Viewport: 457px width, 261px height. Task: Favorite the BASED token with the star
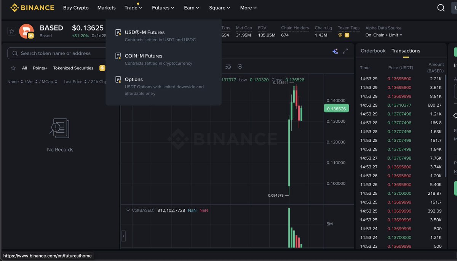pyautogui.click(x=12, y=31)
